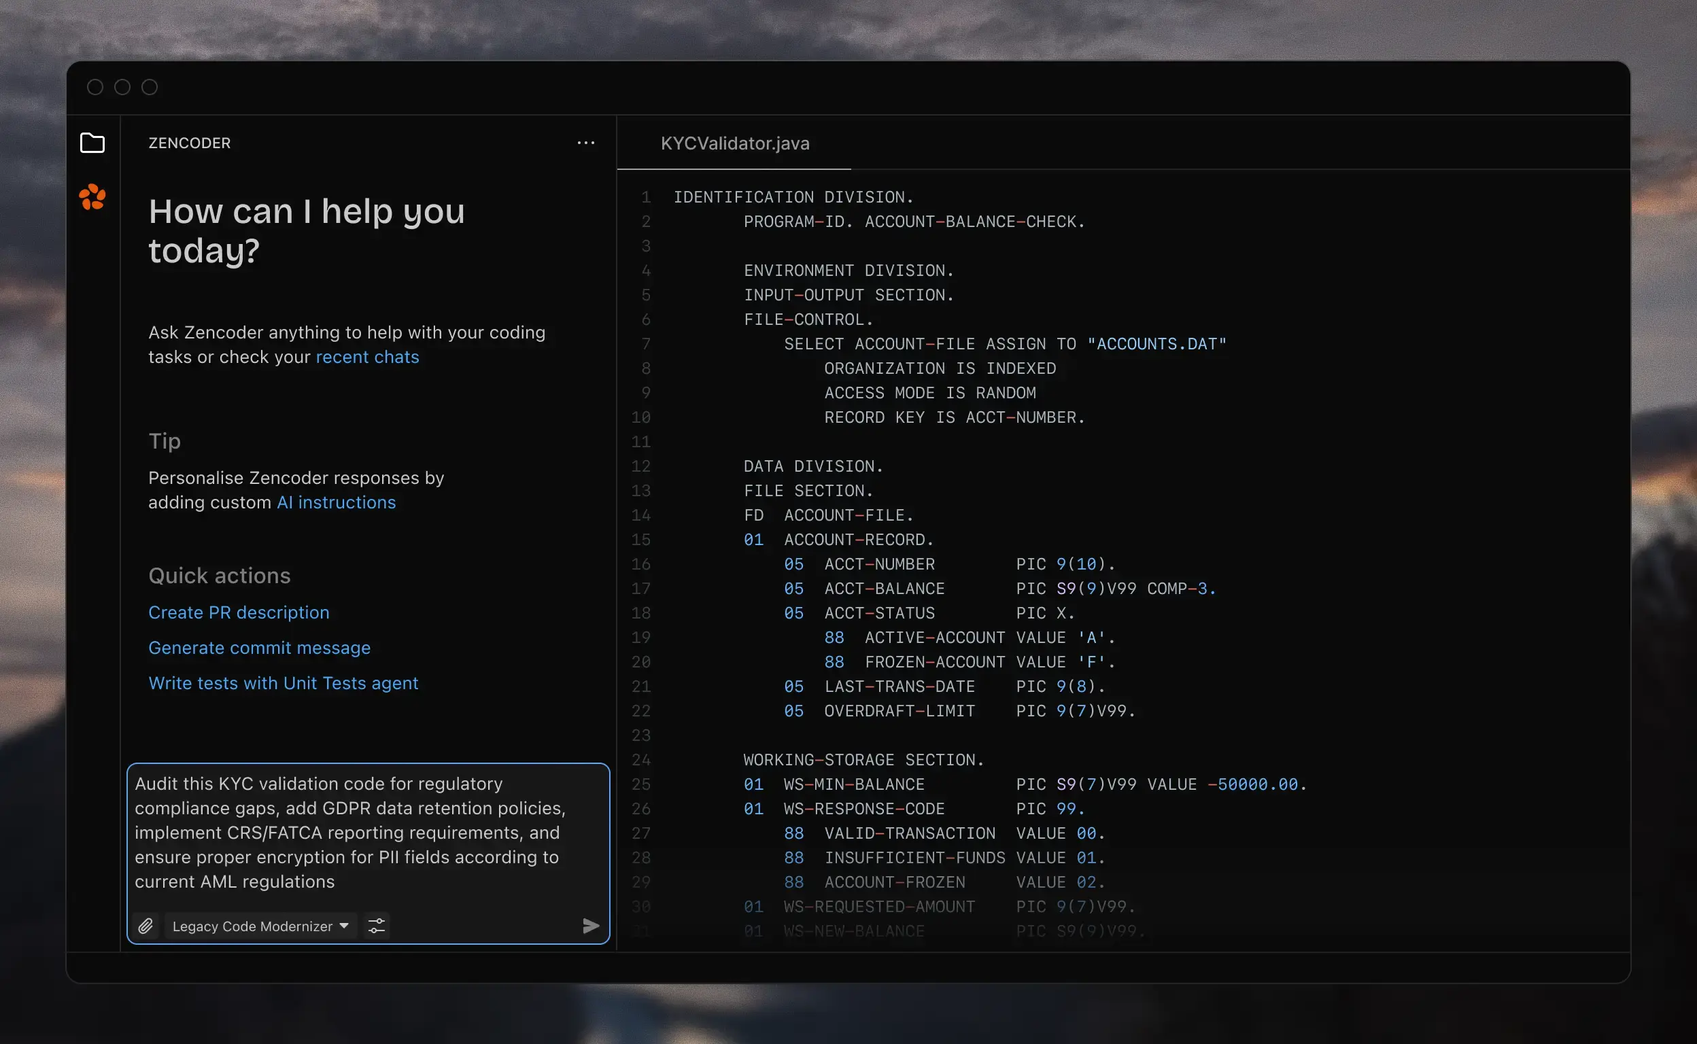The width and height of the screenshot is (1697, 1044).
Task: Click WS-MIN-BALANCE declaration
Action: [x=1026, y=784]
